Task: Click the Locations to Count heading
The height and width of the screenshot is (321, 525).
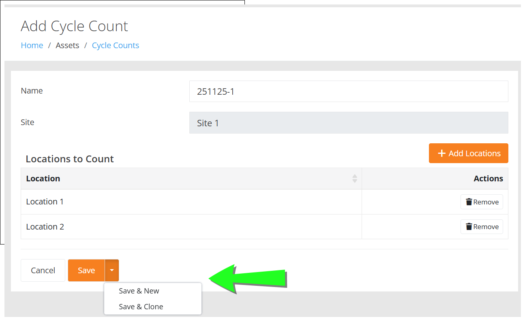Action: click(x=70, y=159)
